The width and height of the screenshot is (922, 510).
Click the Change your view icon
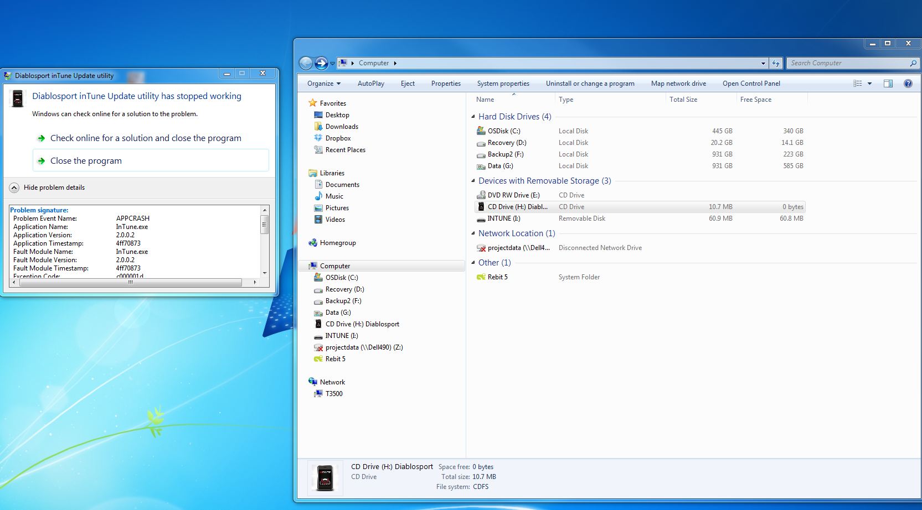[858, 84]
